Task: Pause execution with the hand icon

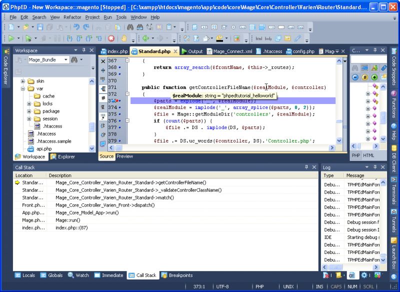Action: 122,37
